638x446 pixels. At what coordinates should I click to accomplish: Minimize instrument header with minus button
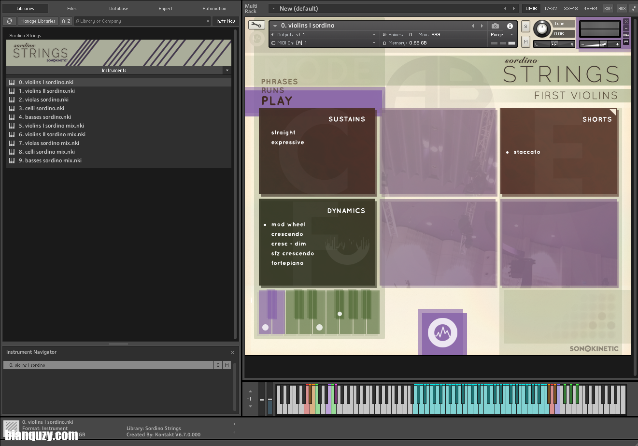(626, 28)
